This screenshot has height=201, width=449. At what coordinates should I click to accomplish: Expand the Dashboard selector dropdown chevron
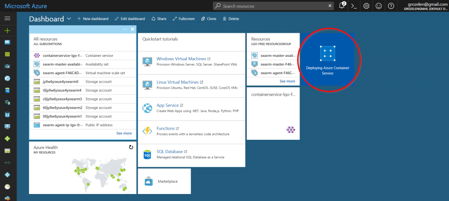69,19
